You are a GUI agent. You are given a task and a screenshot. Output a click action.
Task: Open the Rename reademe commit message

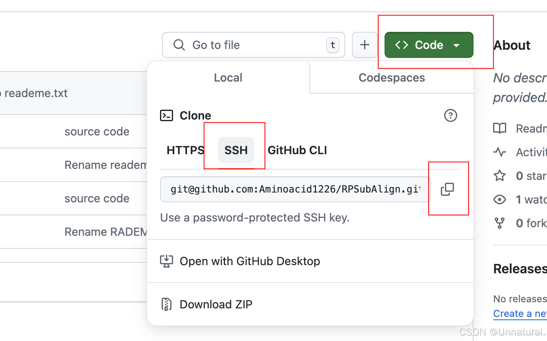[106, 165]
